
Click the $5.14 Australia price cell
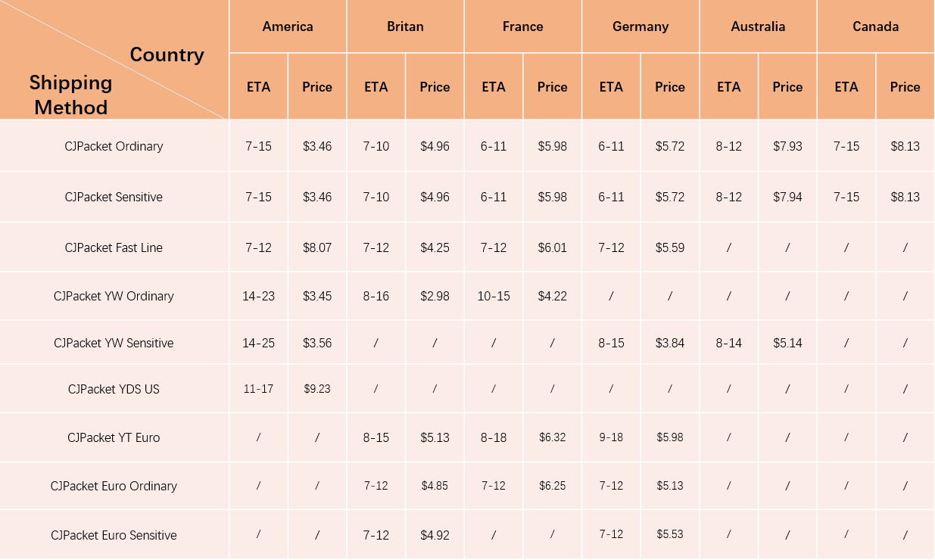787,343
